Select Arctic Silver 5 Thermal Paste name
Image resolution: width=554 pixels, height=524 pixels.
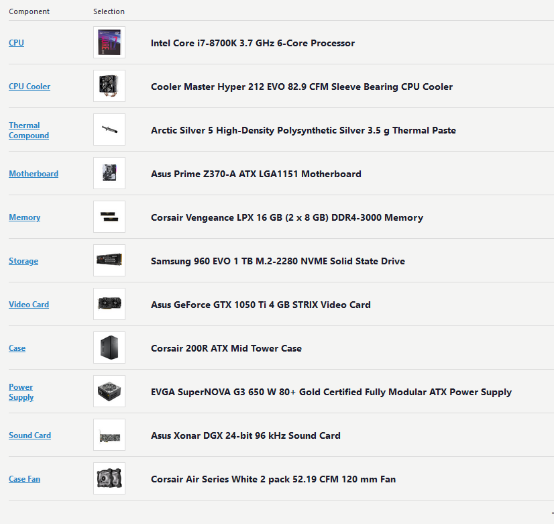tap(303, 130)
